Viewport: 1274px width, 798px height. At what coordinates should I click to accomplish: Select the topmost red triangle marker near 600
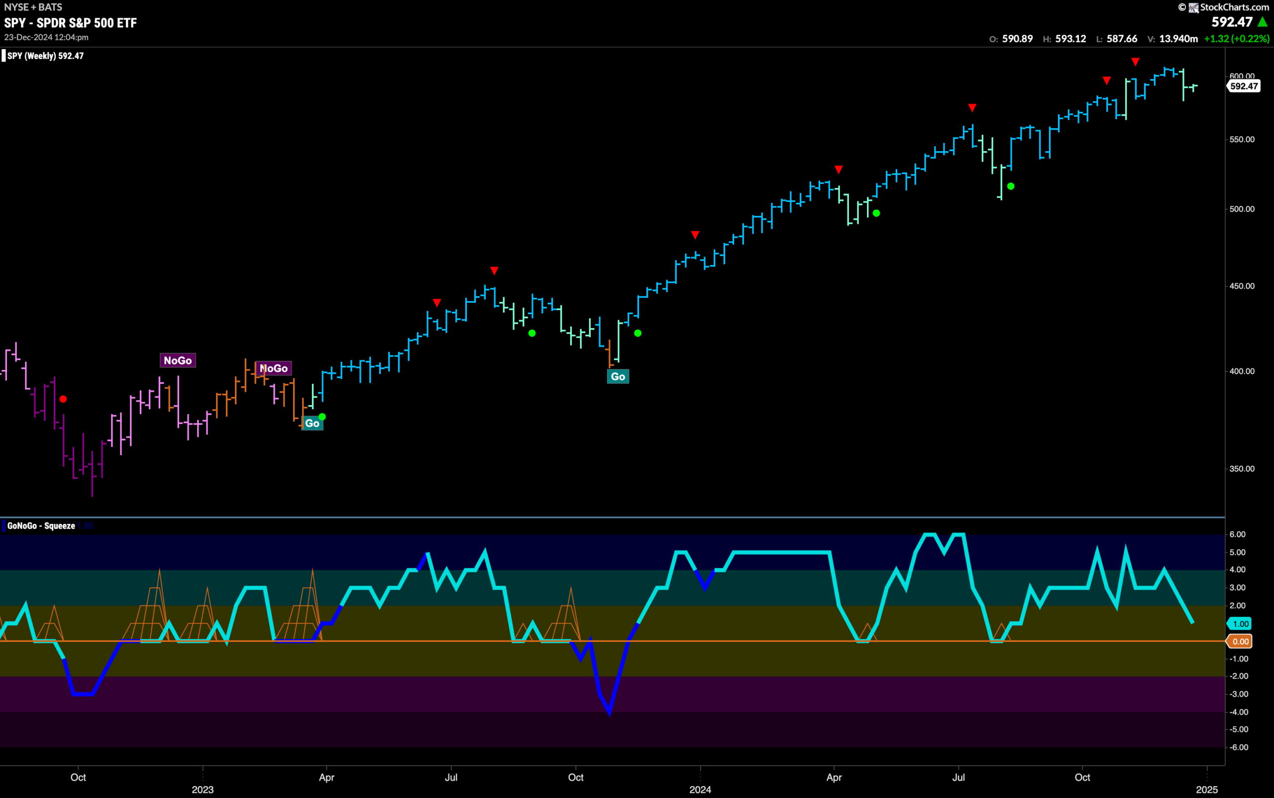coord(1135,62)
